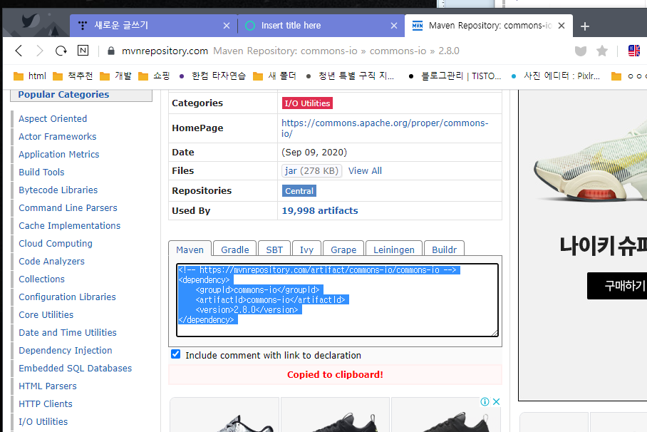Open the Build Tools category
The width and height of the screenshot is (647, 432).
41,173
